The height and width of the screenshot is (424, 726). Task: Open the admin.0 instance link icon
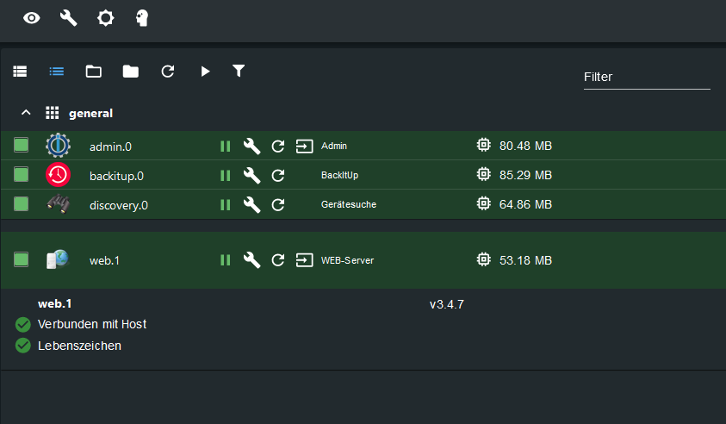(x=304, y=147)
